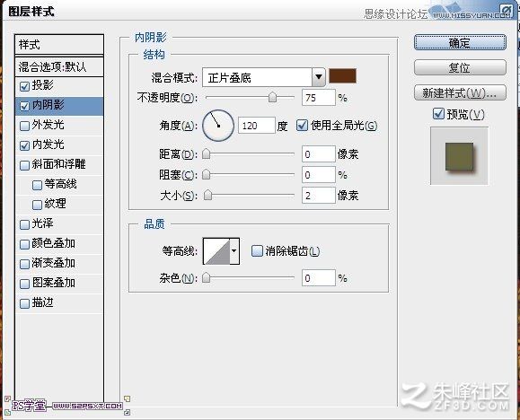
Task: Click the 角度 angle value field
Action: click(257, 126)
